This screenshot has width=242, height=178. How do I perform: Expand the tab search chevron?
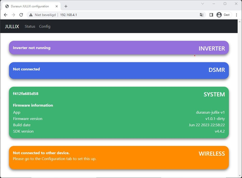click(x=202, y=4)
